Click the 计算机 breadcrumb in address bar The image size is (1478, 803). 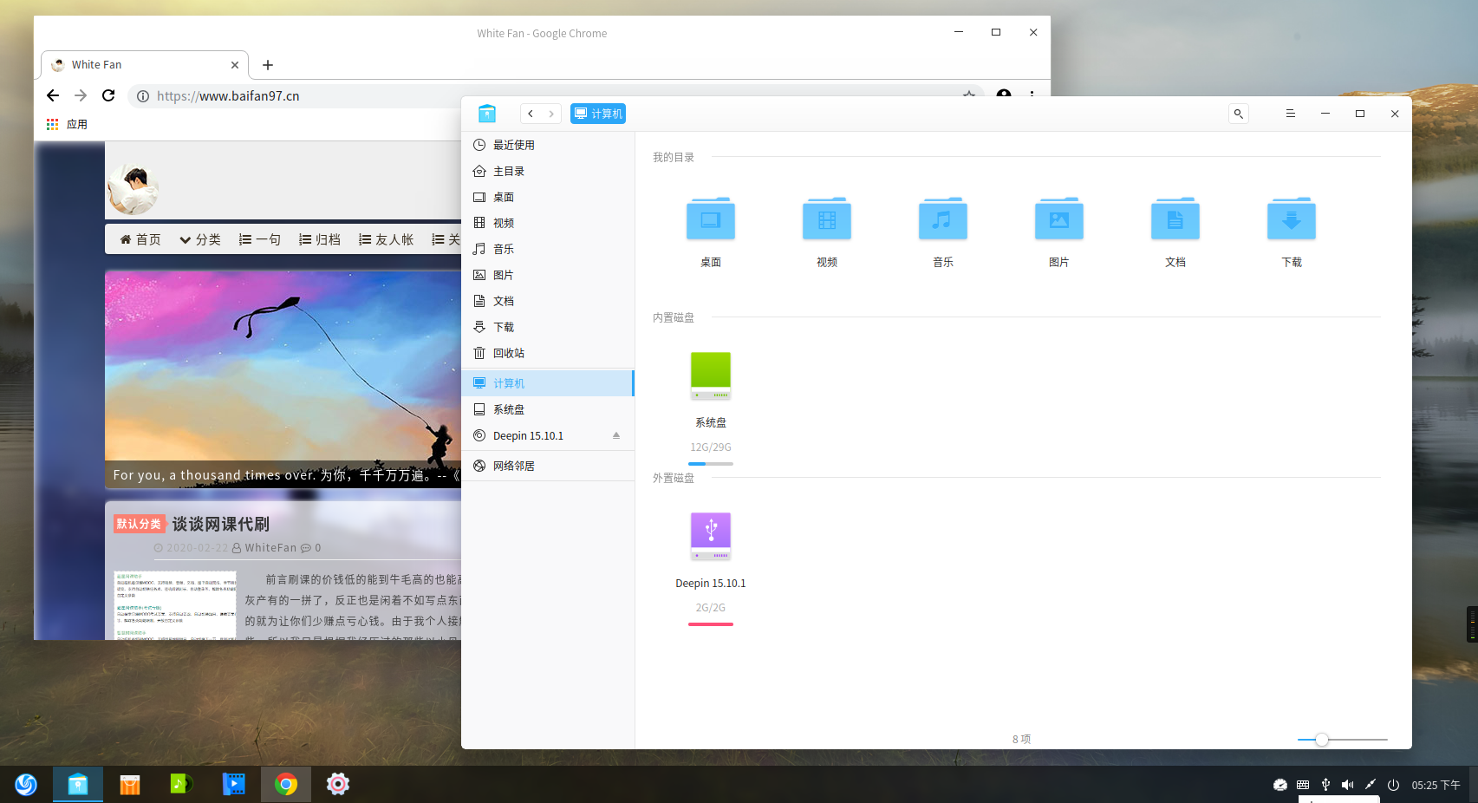click(598, 114)
